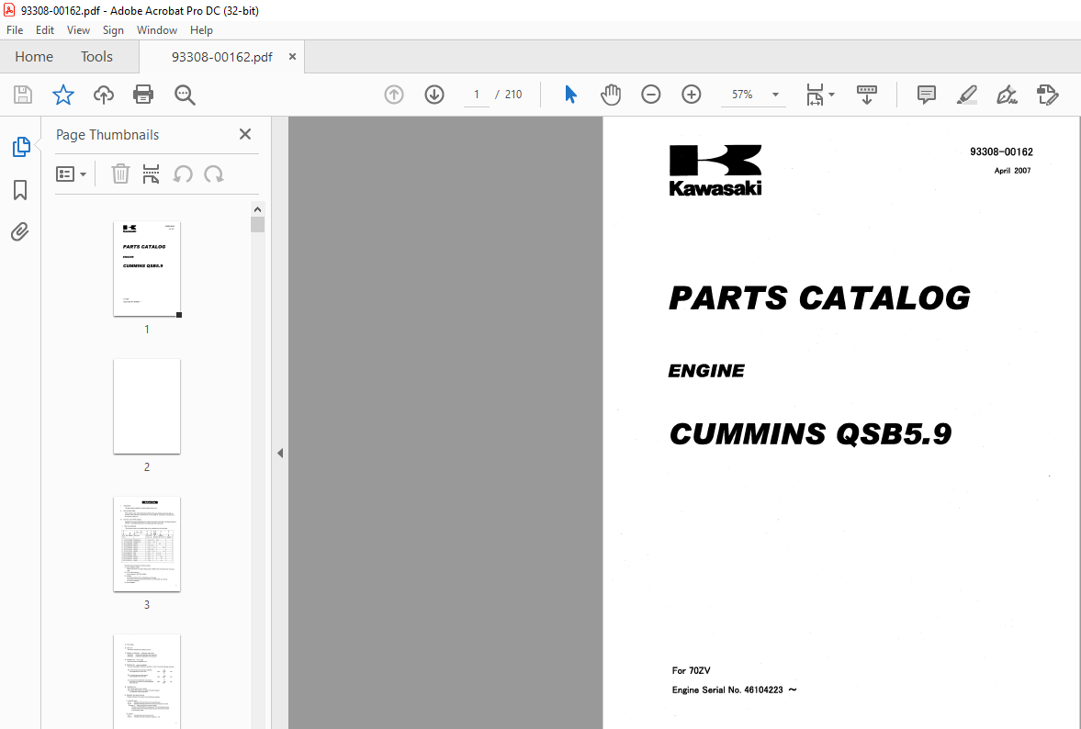Select the arrow Selection tool

tap(570, 95)
